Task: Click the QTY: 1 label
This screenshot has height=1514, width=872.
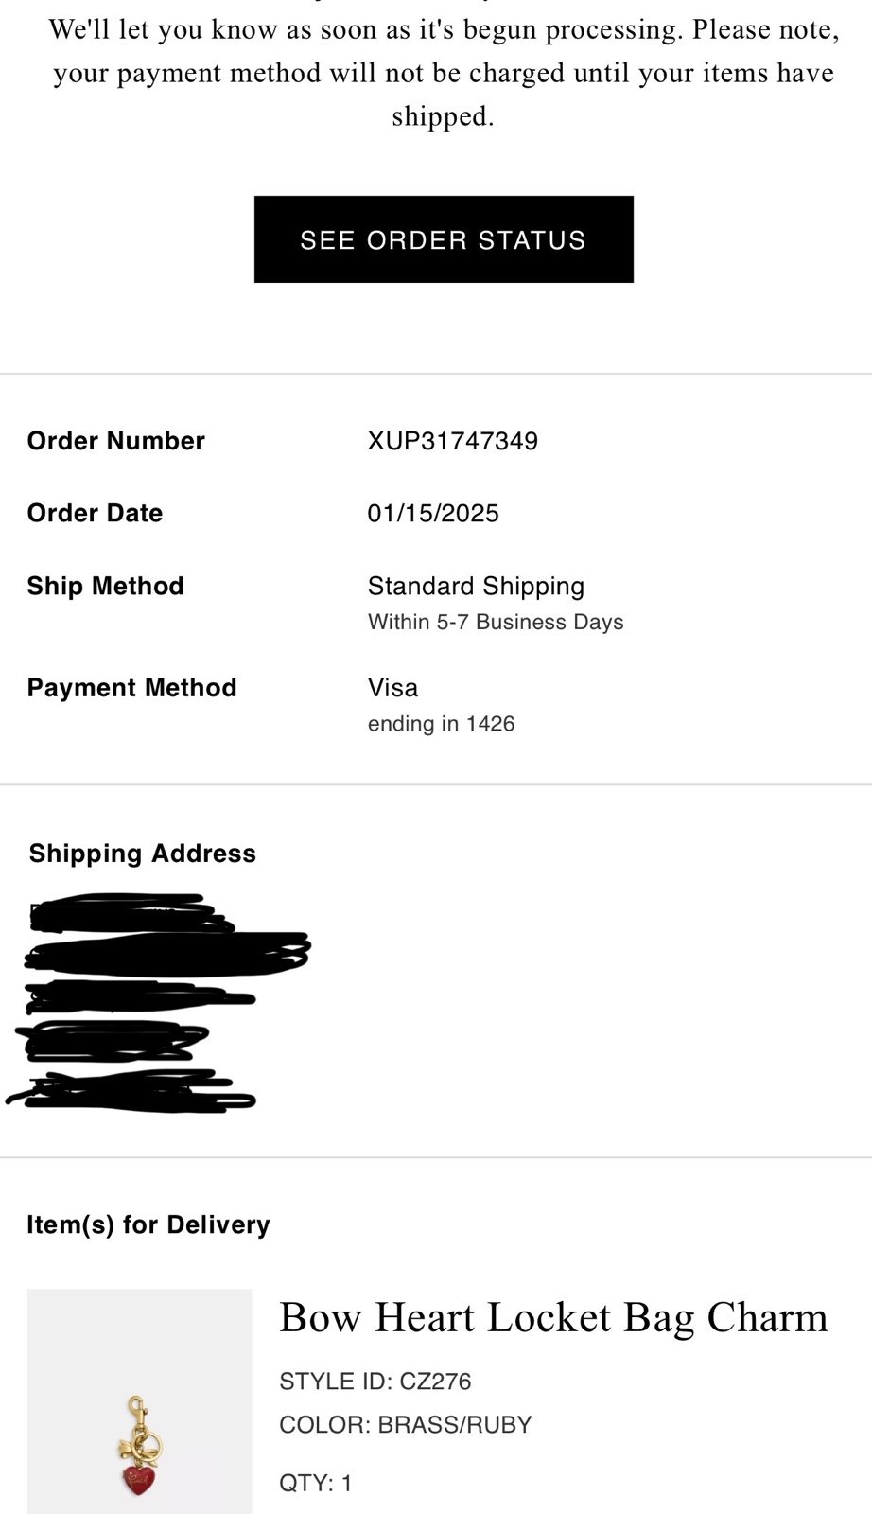Action: pyautogui.click(x=316, y=1484)
